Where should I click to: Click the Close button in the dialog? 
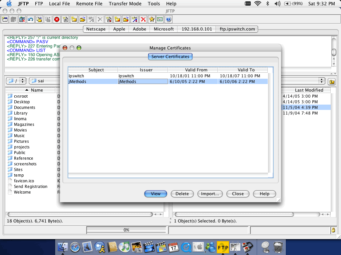pos(238,194)
